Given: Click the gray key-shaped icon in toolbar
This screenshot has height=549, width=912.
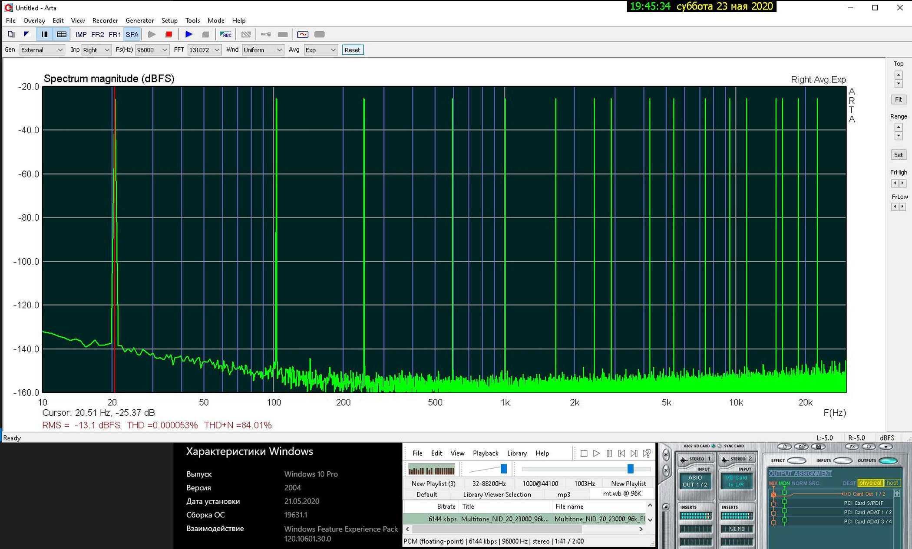Looking at the screenshot, I should coord(266,34).
